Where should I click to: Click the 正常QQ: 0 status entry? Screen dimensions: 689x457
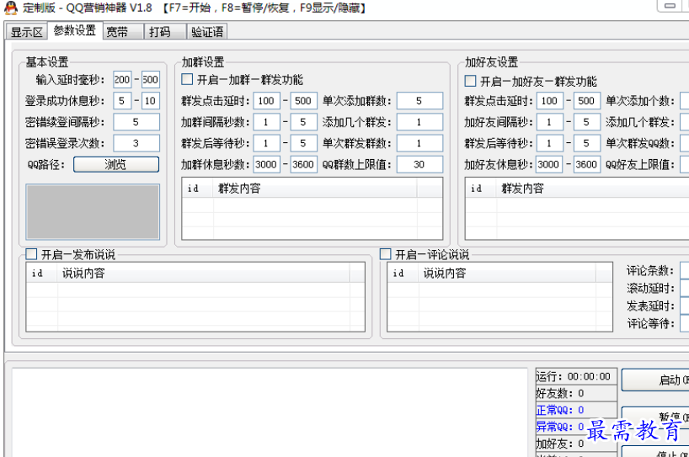576,410
